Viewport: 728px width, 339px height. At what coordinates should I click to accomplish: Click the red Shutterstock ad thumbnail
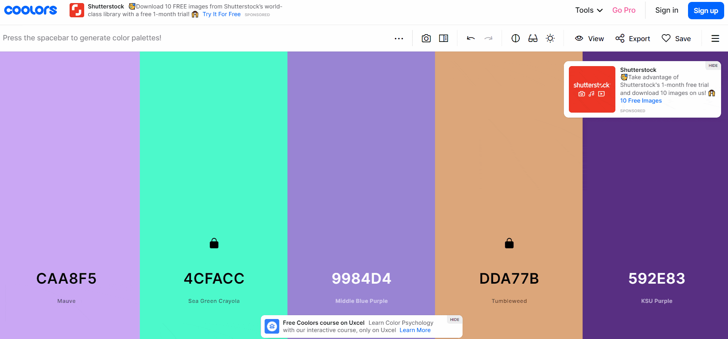point(592,89)
